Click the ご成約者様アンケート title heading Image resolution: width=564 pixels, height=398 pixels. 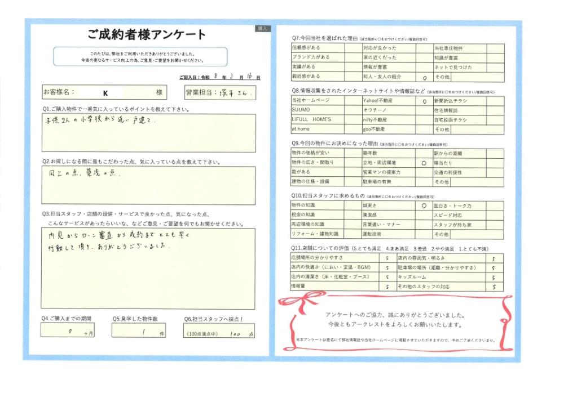(x=147, y=34)
